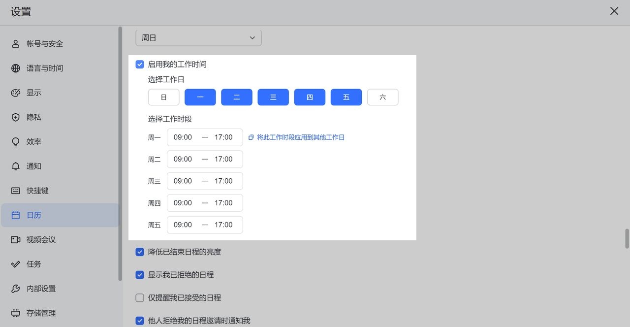Uncheck 启用我的工作时间 checkbox
This screenshot has width=630, height=327.
[x=140, y=64]
